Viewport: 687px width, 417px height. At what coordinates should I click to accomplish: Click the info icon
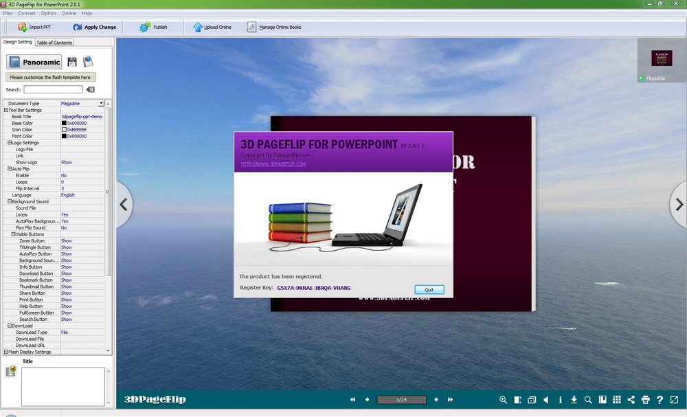[x=561, y=399]
